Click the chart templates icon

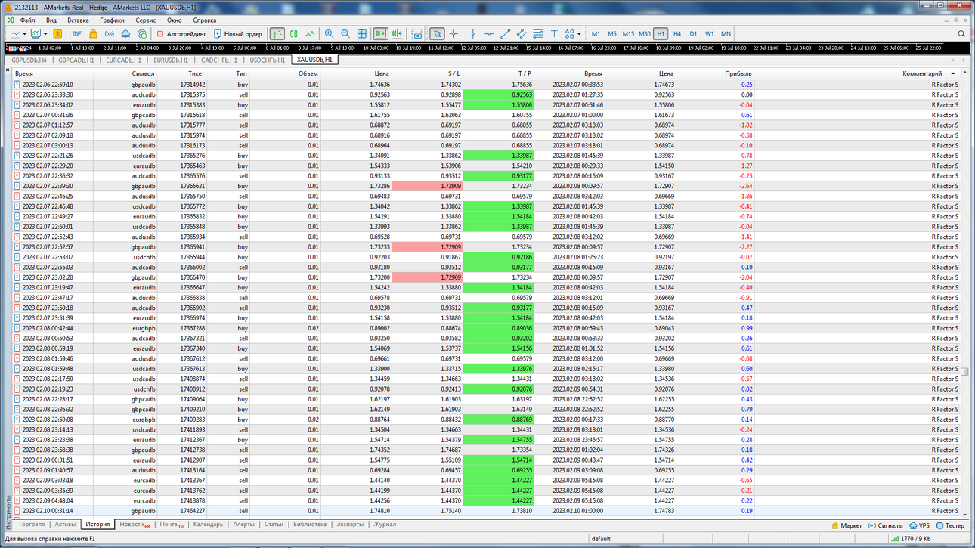click(36, 34)
